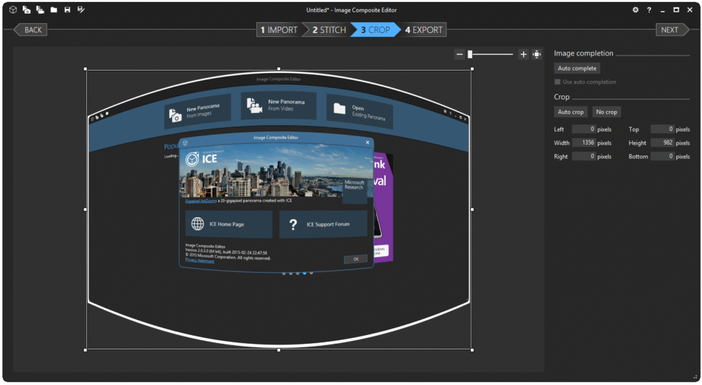Screen dimensions: 702x385
Task: Save the panorama project
Action: 67,10
